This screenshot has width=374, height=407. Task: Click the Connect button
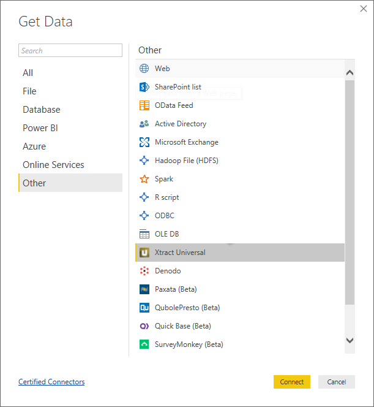[292, 382]
